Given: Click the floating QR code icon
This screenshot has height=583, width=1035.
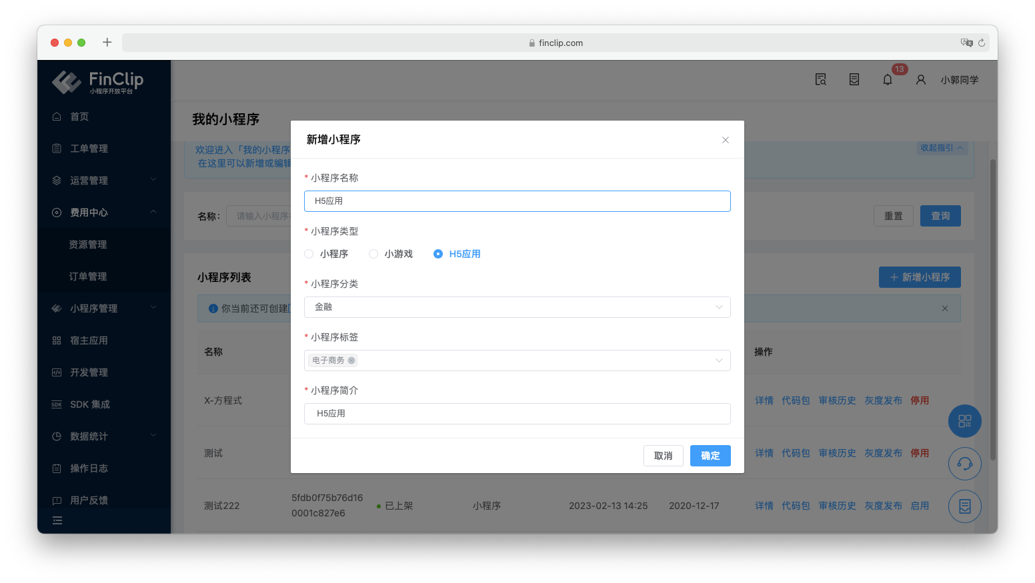Looking at the screenshot, I should pos(964,421).
